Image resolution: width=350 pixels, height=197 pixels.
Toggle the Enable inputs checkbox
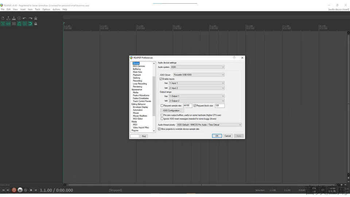161,79
